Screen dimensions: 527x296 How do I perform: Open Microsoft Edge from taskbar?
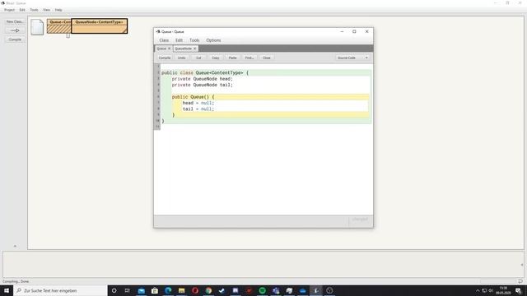168,290
